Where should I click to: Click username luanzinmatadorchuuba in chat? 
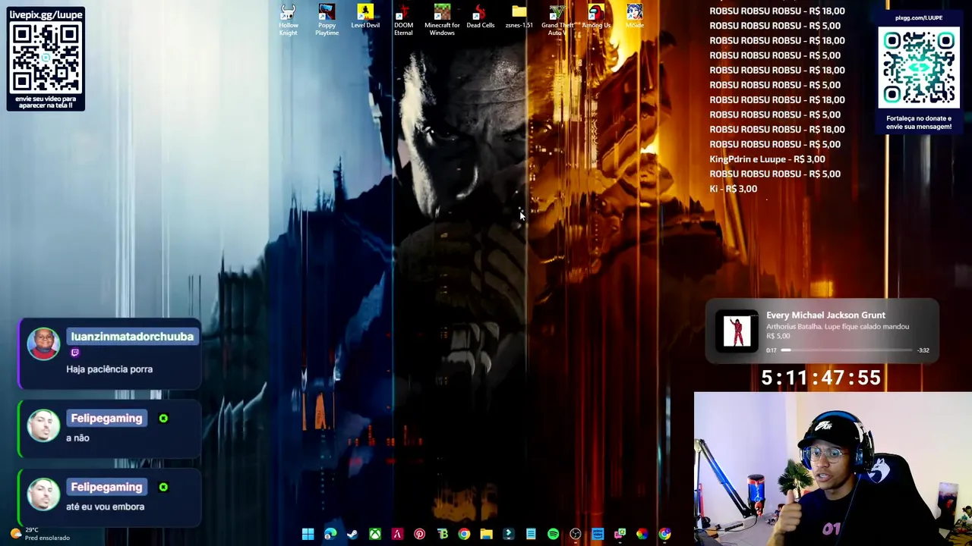click(x=132, y=337)
